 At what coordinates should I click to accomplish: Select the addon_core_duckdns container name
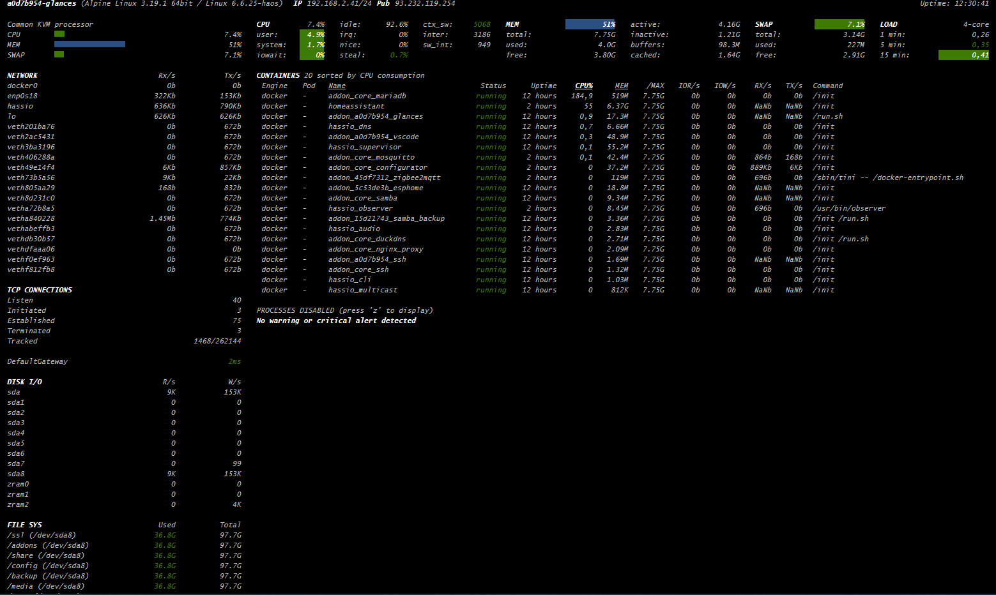pyautogui.click(x=367, y=239)
